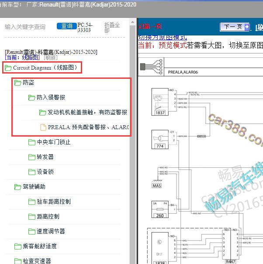The width and height of the screenshot is (263, 264).
Task: Select the 转发器 label
Action: (45, 157)
